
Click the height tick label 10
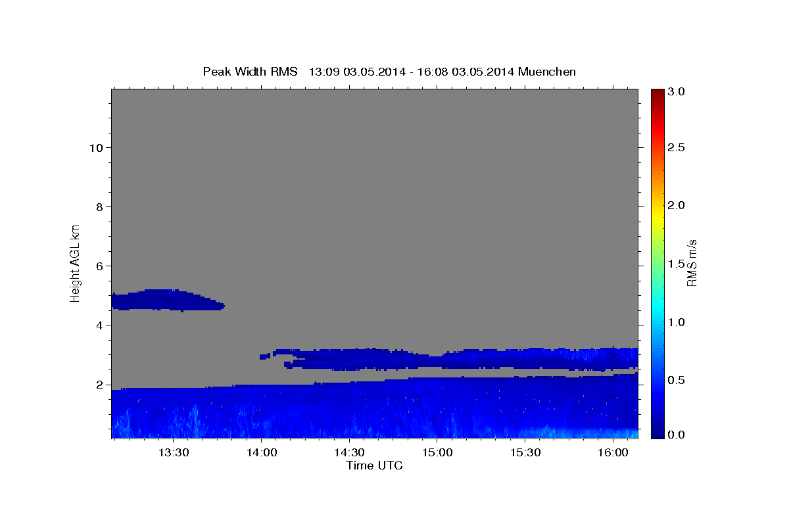click(x=95, y=147)
